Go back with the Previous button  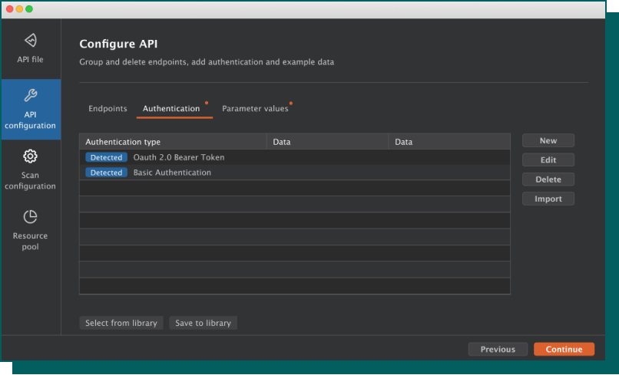click(x=498, y=349)
